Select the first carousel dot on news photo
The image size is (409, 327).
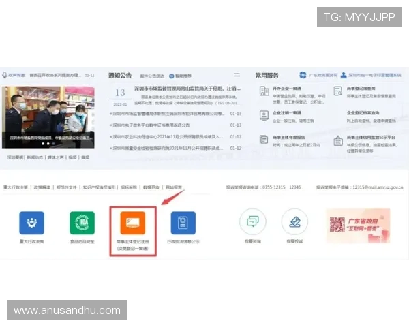pyautogui.click(x=43, y=144)
